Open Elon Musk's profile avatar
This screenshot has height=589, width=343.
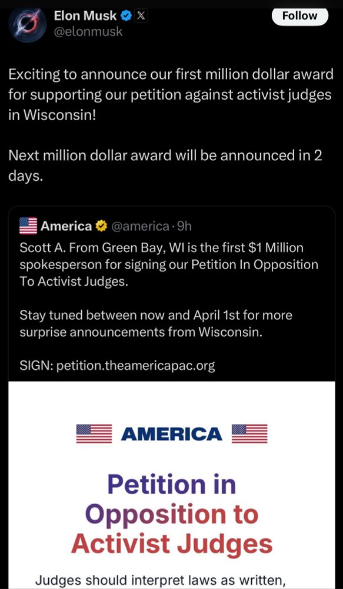[x=27, y=26]
